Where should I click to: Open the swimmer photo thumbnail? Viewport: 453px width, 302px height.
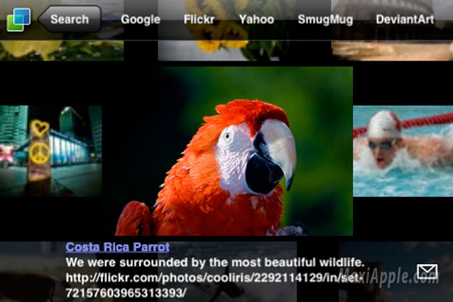pyautogui.click(x=403, y=151)
